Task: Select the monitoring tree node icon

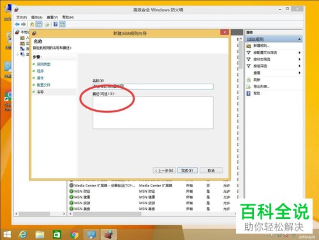Action: 22,54
